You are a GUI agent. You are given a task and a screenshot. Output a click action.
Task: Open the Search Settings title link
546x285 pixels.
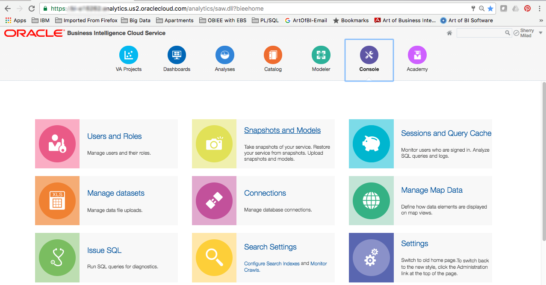(270, 247)
